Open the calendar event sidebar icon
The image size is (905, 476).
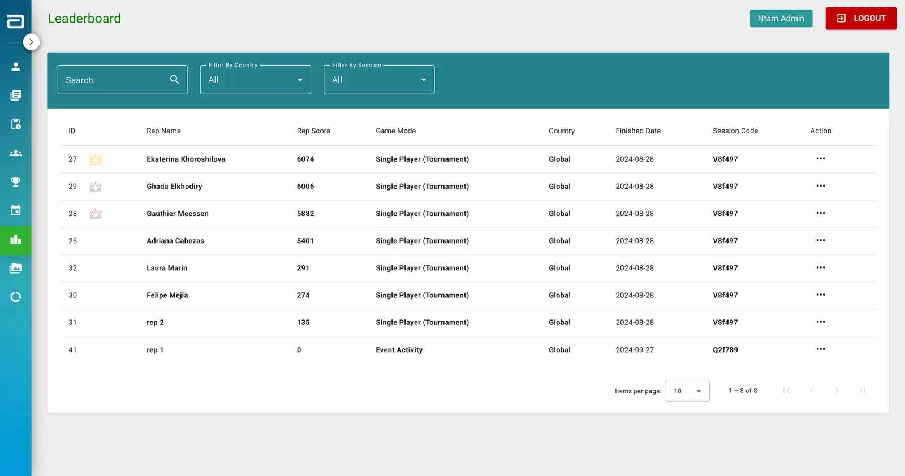[x=16, y=210]
